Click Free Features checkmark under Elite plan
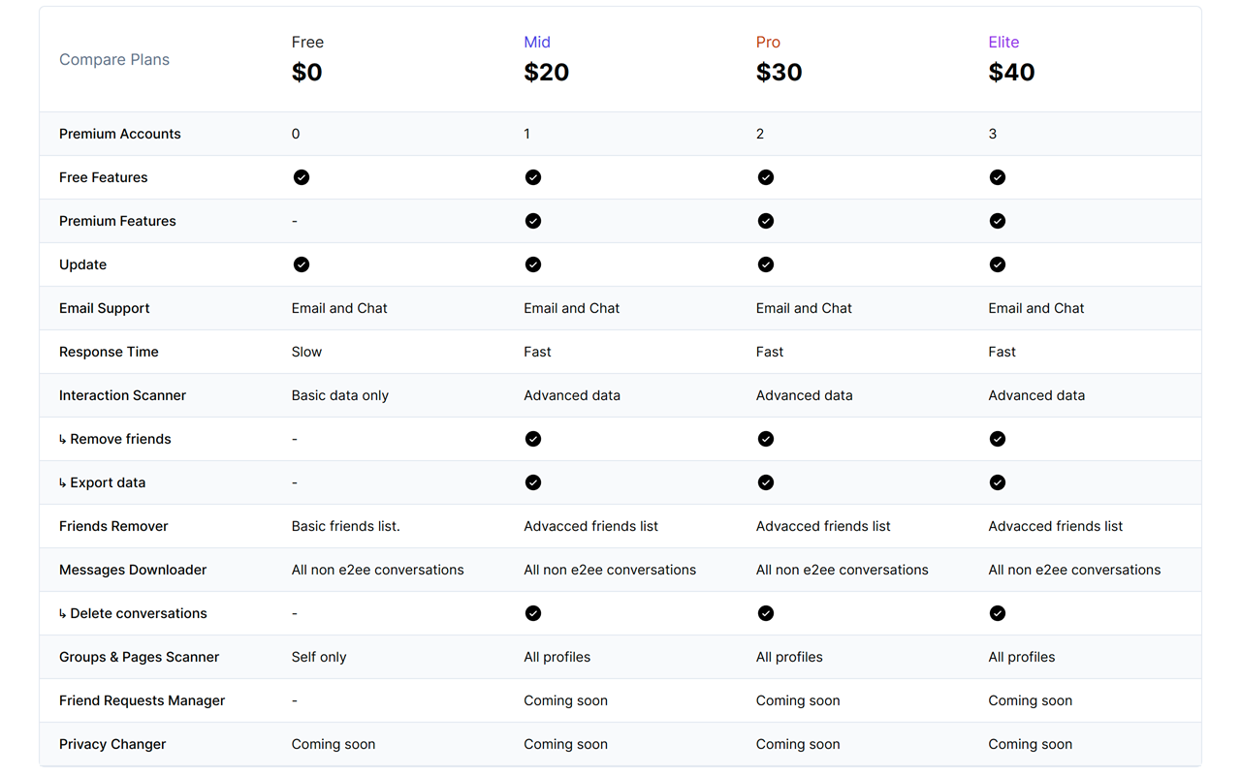The height and width of the screenshot is (775, 1241). point(998,177)
